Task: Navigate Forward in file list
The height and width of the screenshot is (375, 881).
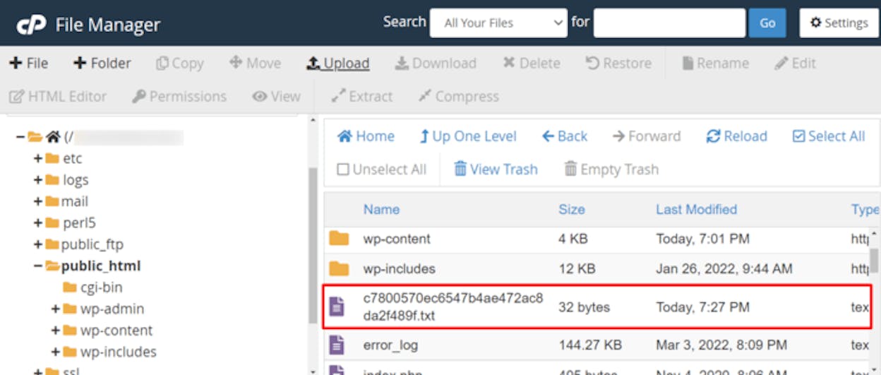Action: click(646, 136)
